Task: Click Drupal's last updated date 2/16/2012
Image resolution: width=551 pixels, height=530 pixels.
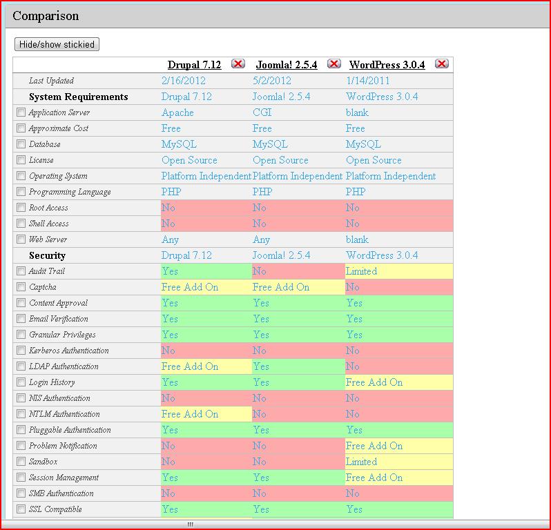Action: click(x=184, y=81)
